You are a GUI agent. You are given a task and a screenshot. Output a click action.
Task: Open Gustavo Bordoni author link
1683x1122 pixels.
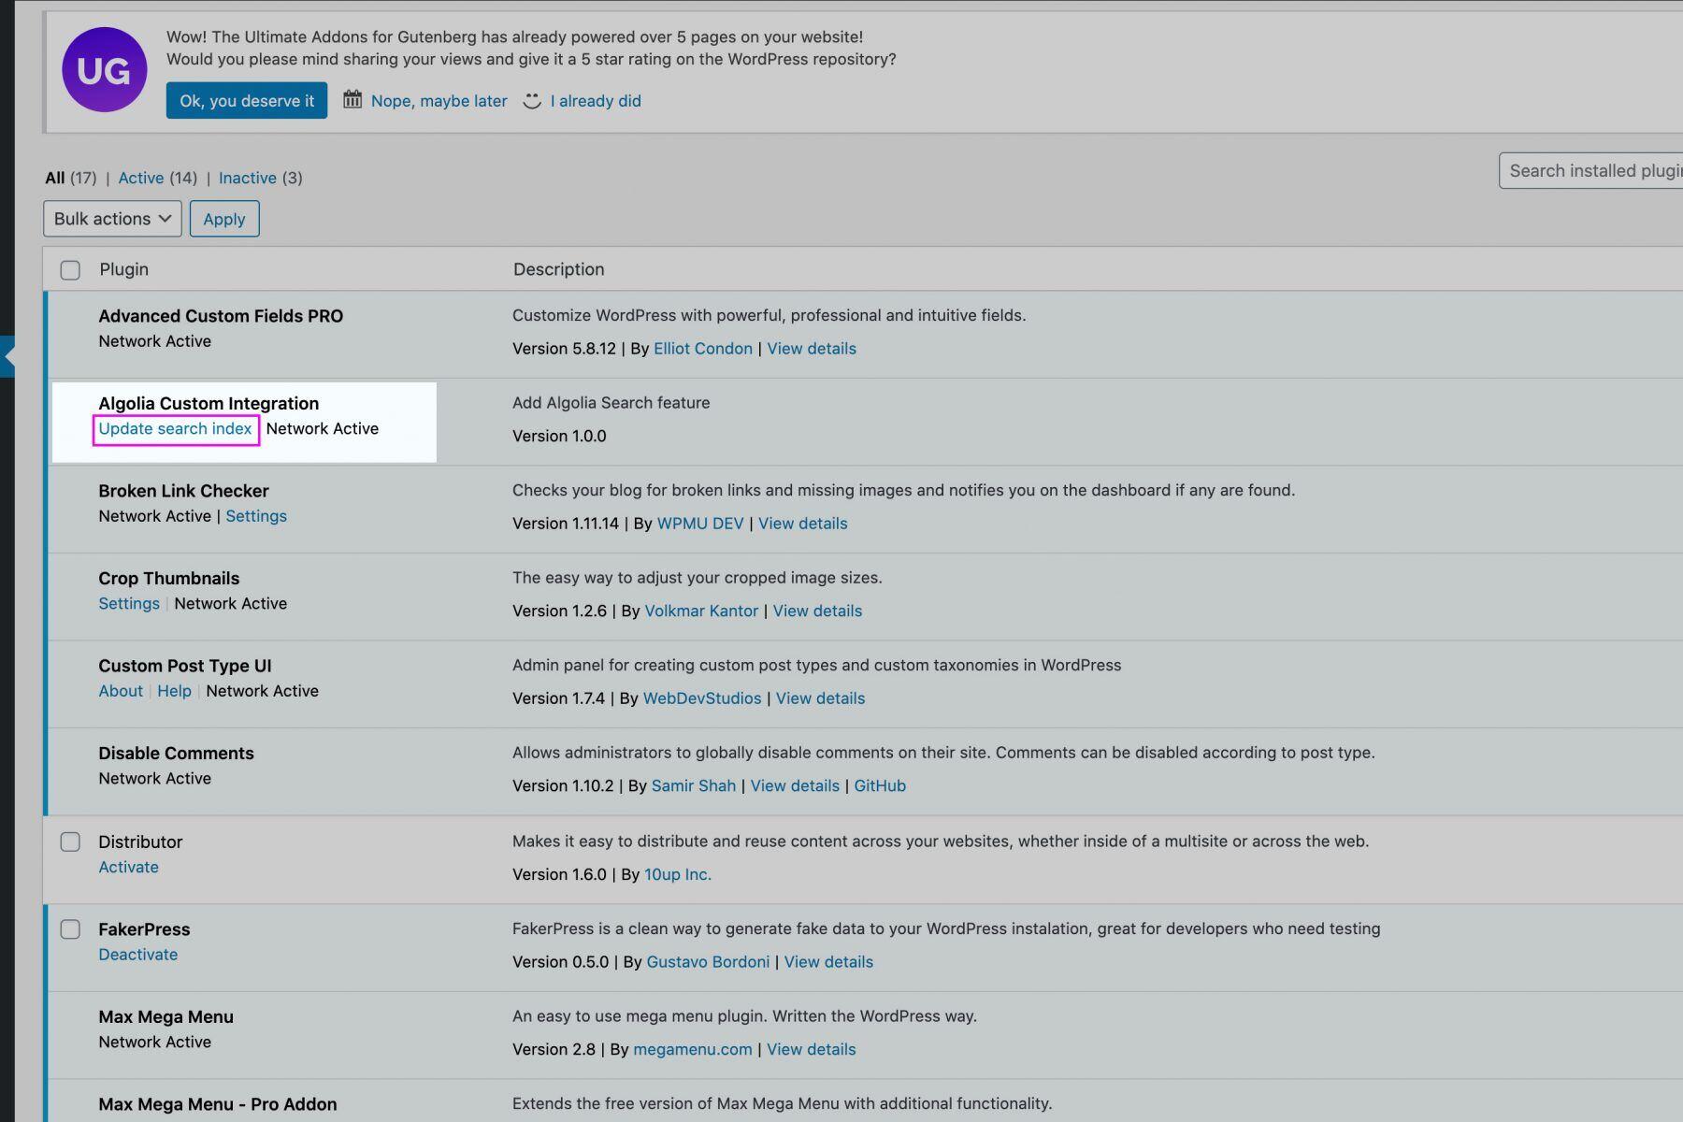pos(708,962)
